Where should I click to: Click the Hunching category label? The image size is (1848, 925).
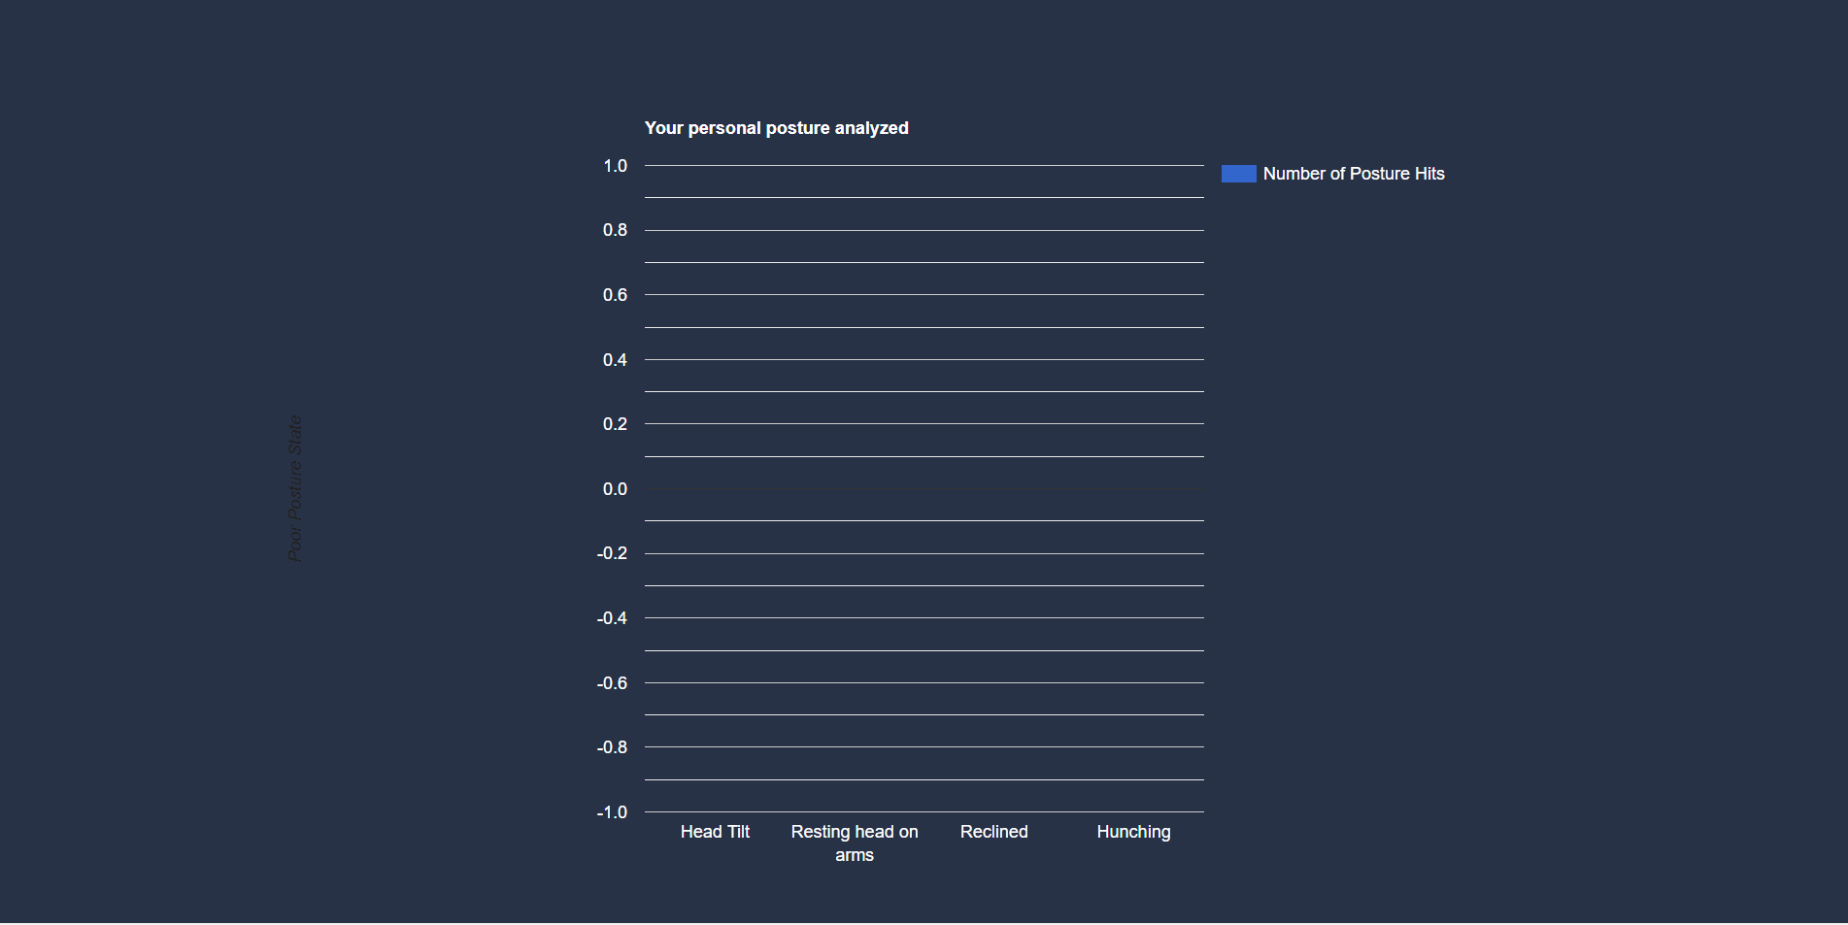tap(1133, 832)
